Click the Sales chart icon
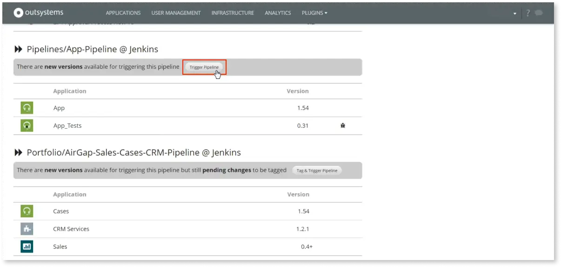 (27, 247)
